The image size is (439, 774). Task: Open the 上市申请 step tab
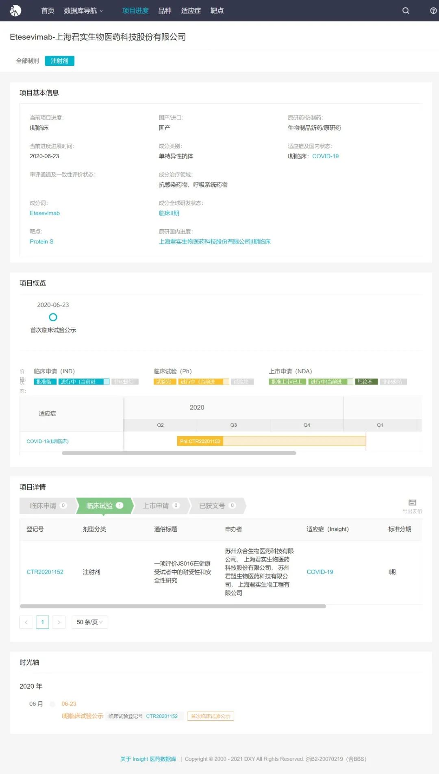pos(161,506)
